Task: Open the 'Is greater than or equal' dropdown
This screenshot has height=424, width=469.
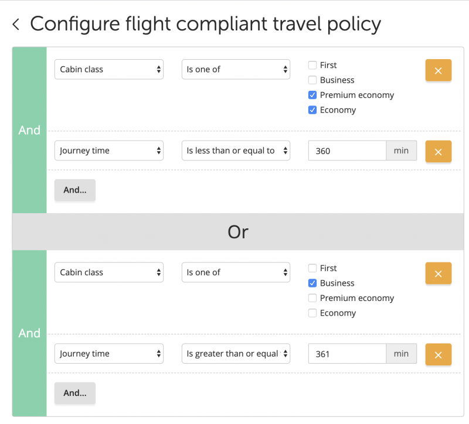Action: pyautogui.click(x=236, y=354)
